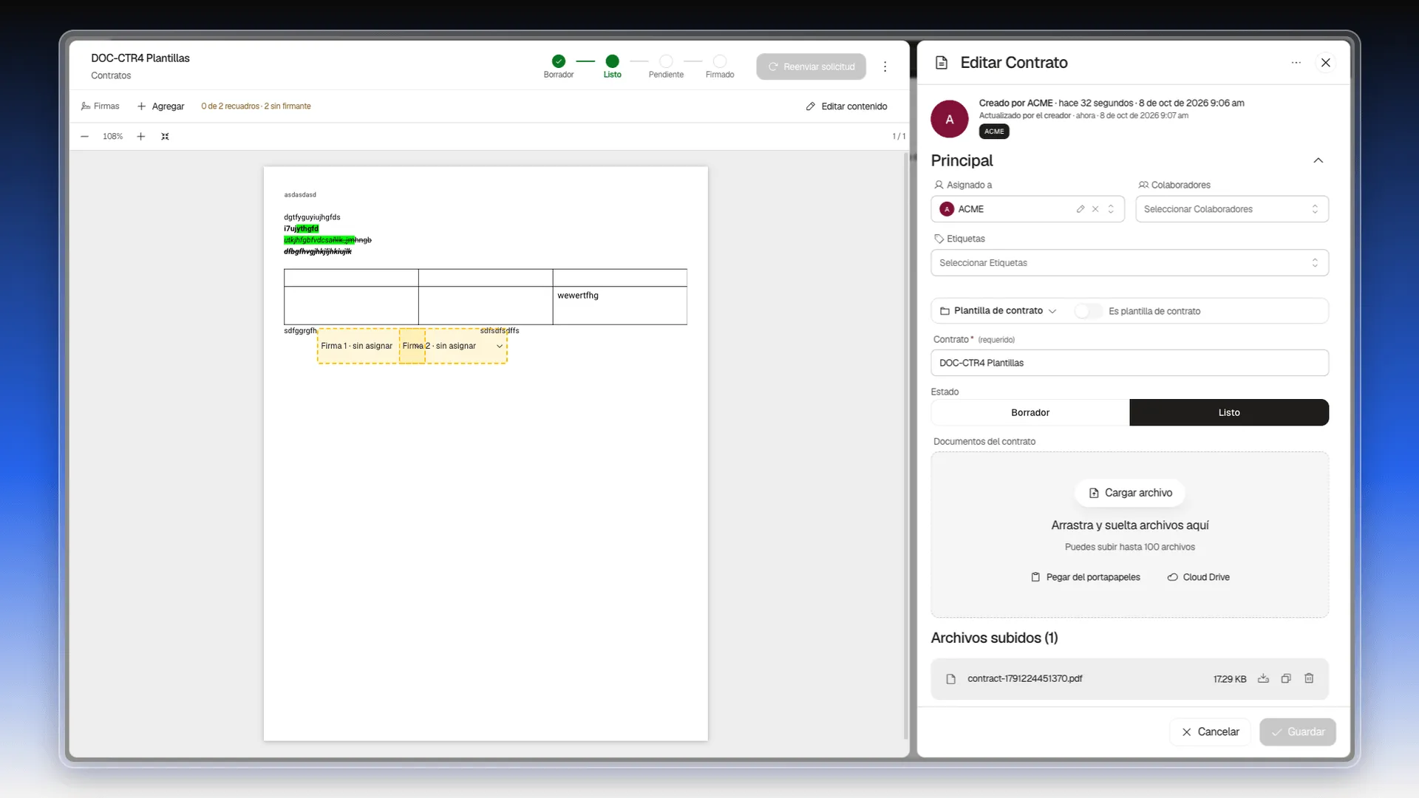The width and height of the screenshot is (1419, 798).
Task: Set Estado to Listo
Action: pyautogui.click(x=1229, y=412)
